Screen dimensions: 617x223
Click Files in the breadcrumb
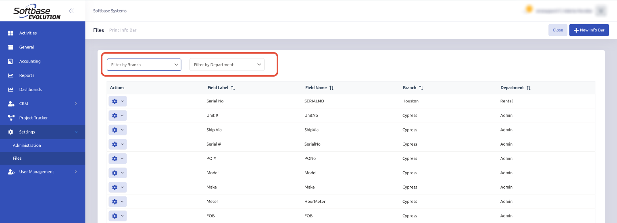98,30
